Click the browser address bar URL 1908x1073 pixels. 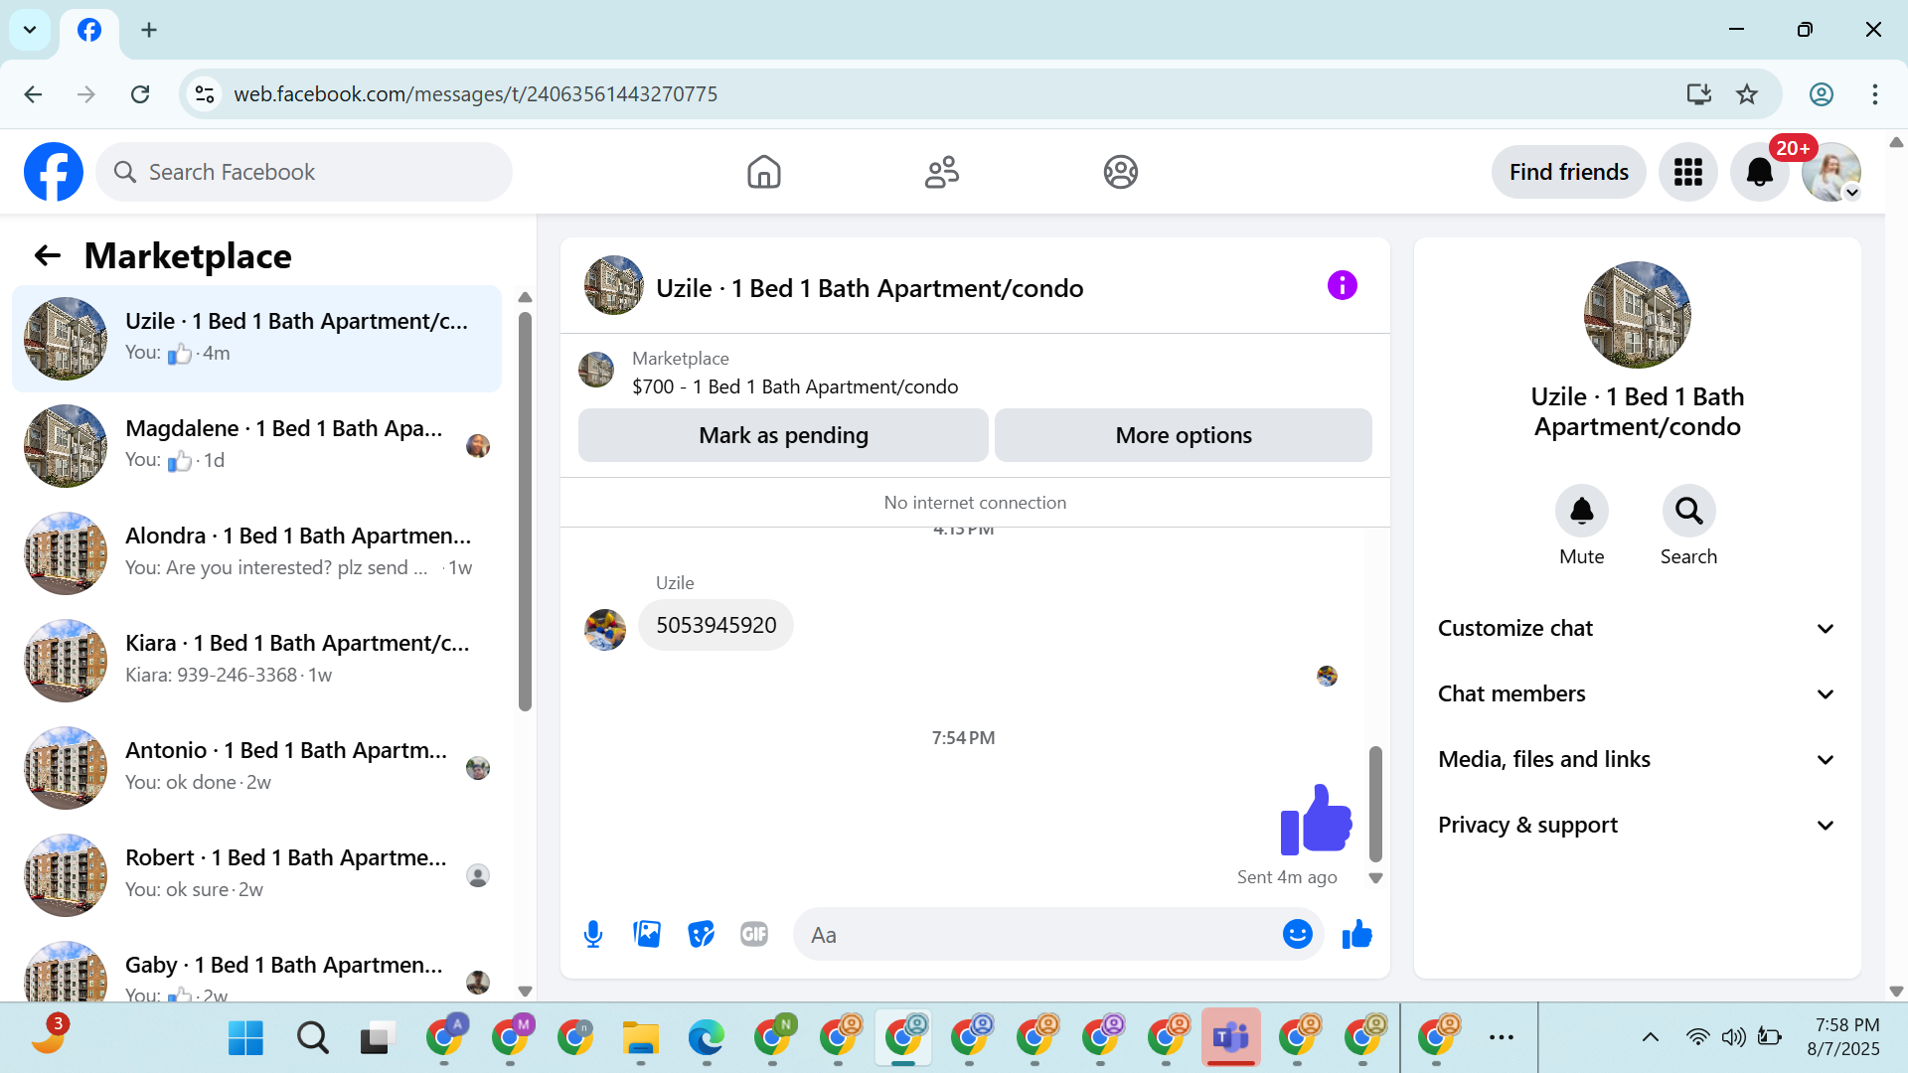click(x=475, y=94)
